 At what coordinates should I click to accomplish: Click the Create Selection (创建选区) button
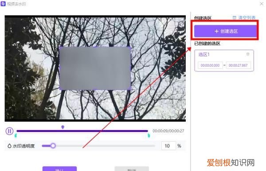click(225, 31)
